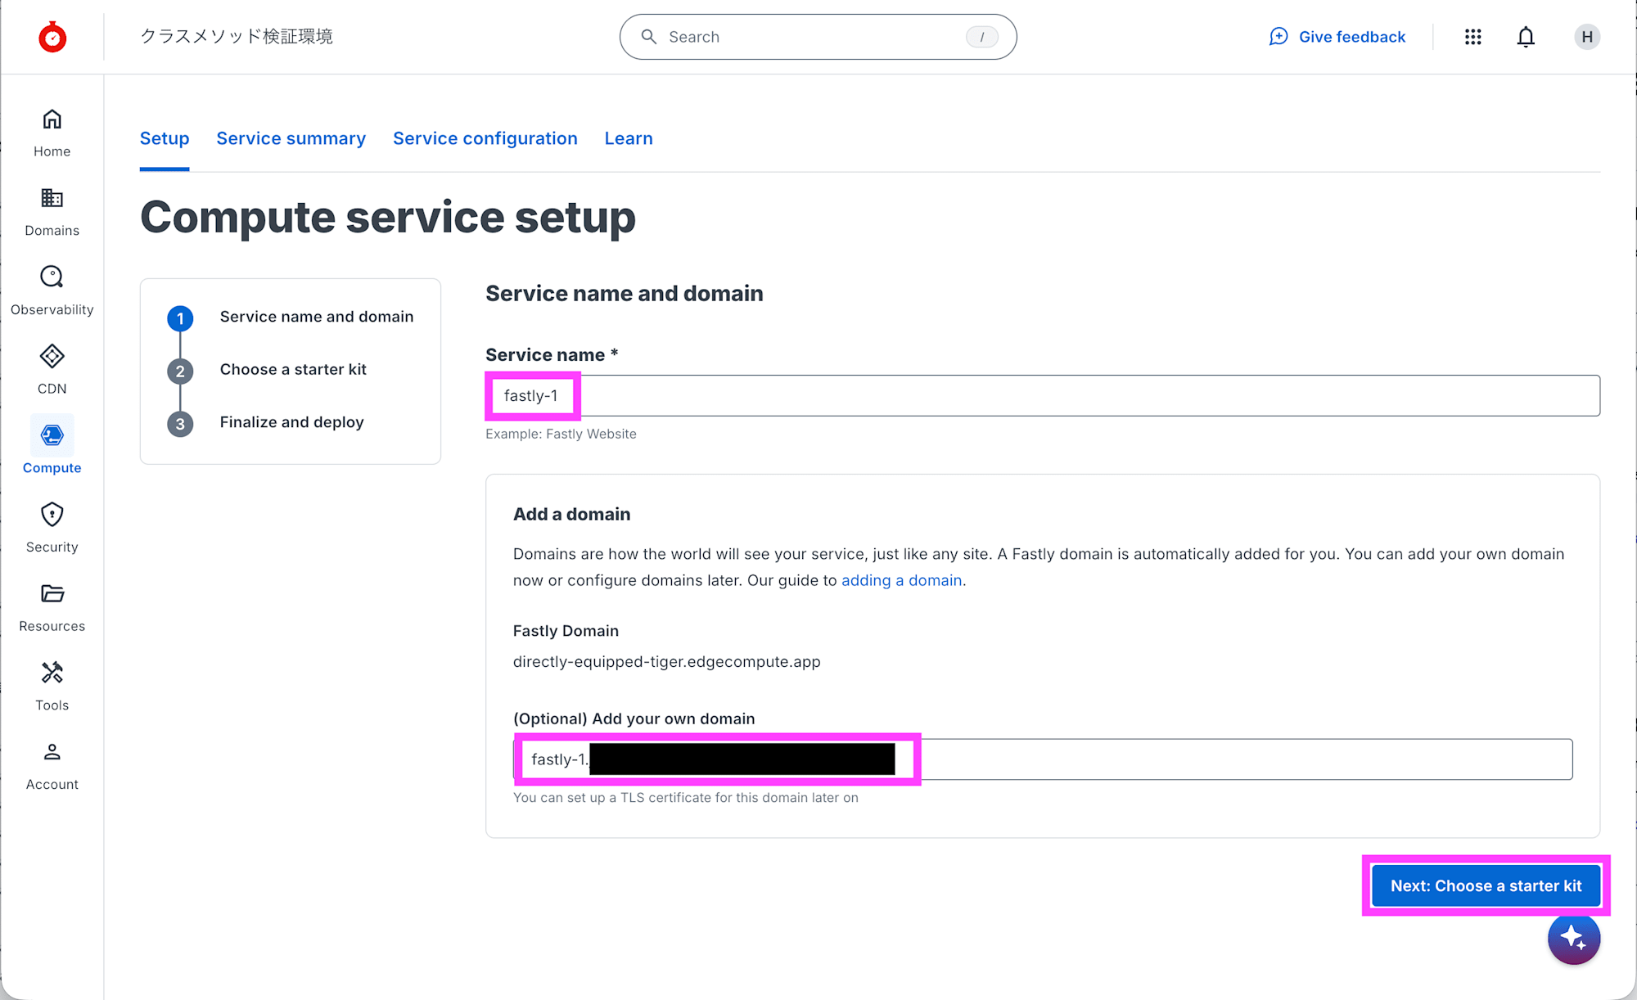Open the CDN sidebar icon
Viewport: 1637px width, 1000px height.
point(52,357)
